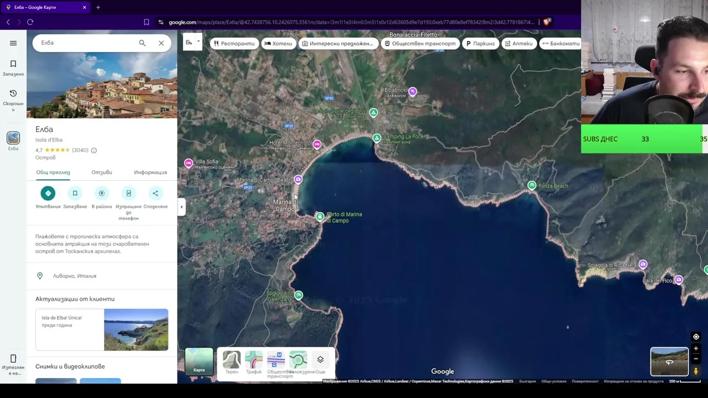Viewport: 708px width, 398px height.
Task: Click the send product feedback link in the map footer
Action: click(x=633, y=381)
